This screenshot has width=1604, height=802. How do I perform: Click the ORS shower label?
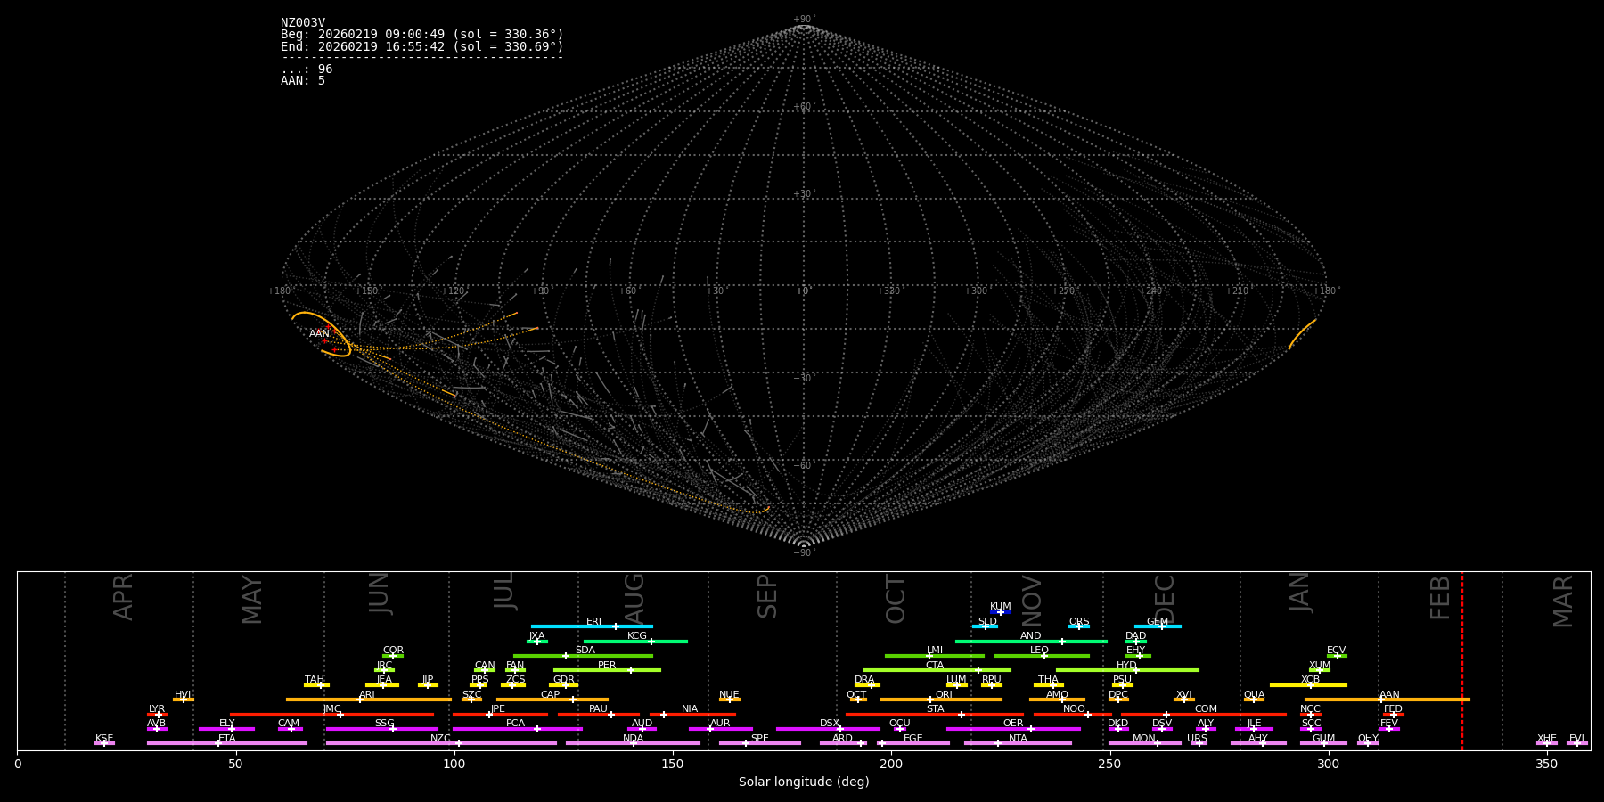pyautogui.click(x=1079, y=622)
